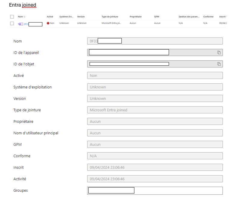The width and height of the screenshot is (236, 198).
Task: Click the Activité date field
Action: [155, 179]
